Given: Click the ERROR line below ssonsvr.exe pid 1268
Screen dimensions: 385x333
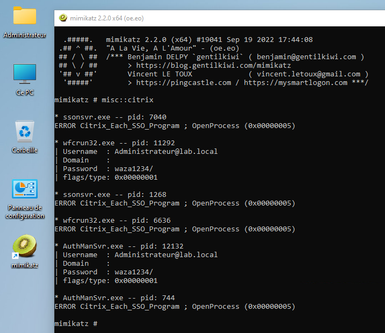Looking at the screenshot, I should point(175,203).
